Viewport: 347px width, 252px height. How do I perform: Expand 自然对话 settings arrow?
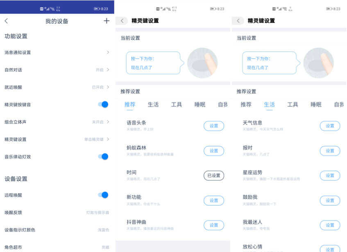(x=108, y=70)
